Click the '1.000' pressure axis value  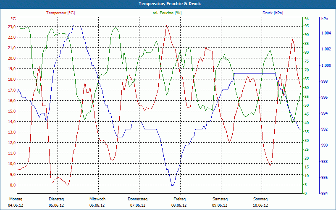click(x=326, y=65)
